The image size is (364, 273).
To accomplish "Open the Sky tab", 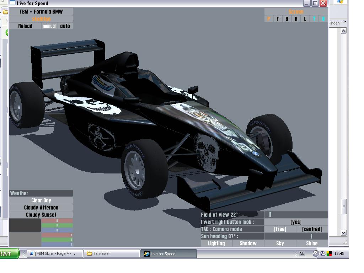I will click(x=280, y=243).
